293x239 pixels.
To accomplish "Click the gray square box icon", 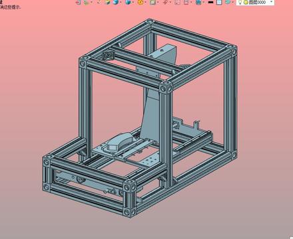I will (x=152, y=2).
